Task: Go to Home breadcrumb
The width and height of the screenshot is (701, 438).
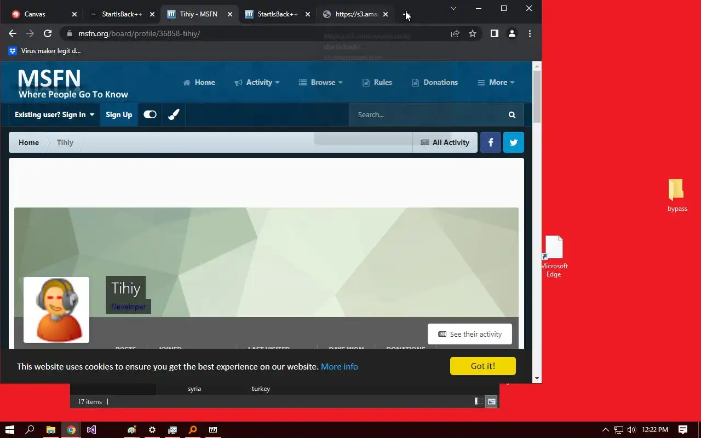Action: [28, 142]
